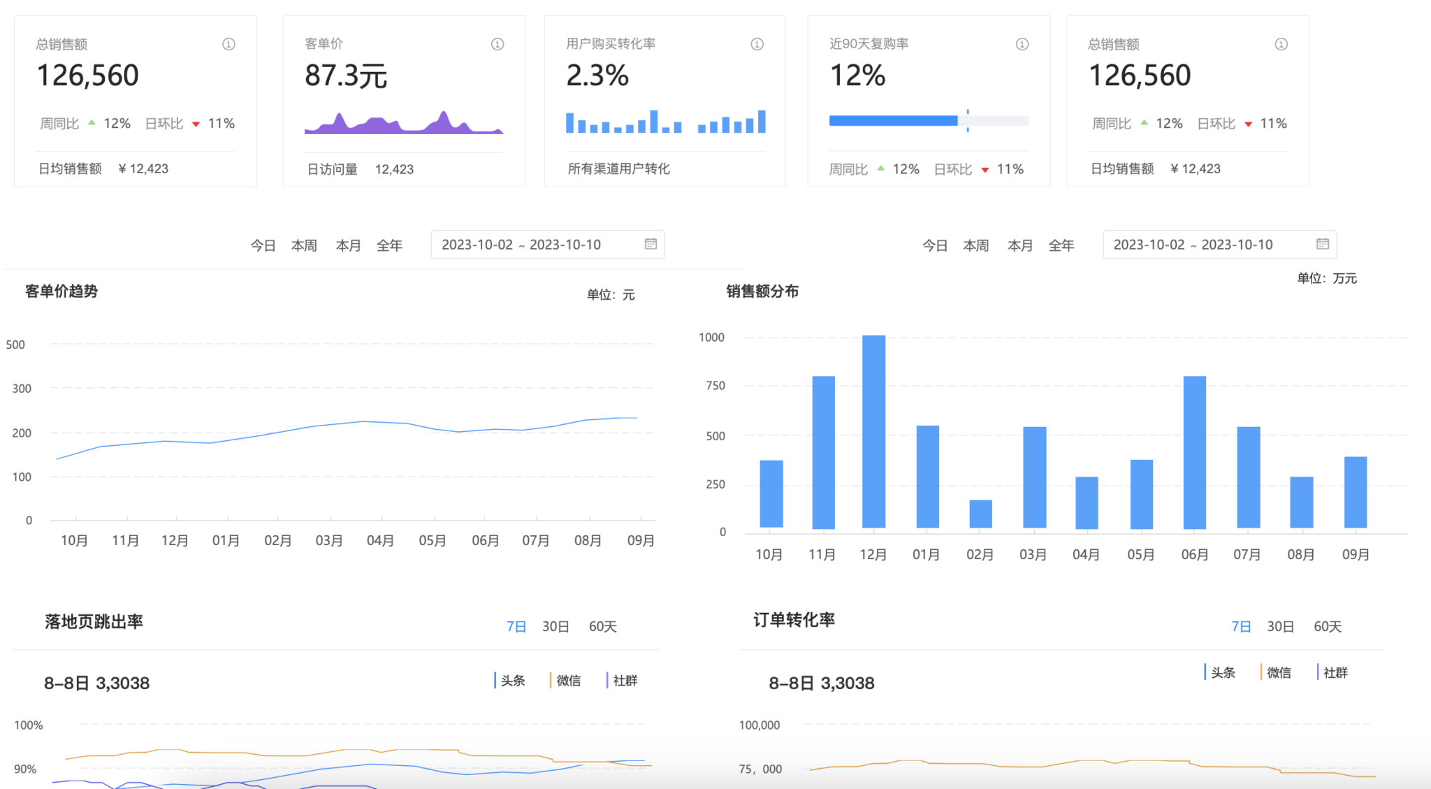Select 本周 filter for 客单价趋势 chart

304,245
